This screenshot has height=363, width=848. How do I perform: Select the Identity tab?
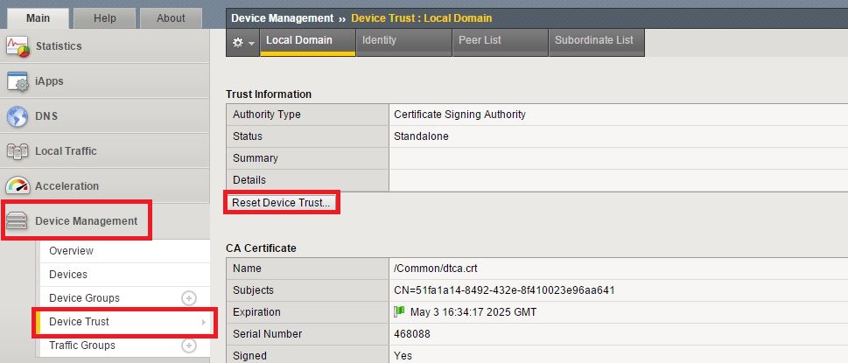click(379, 40)
